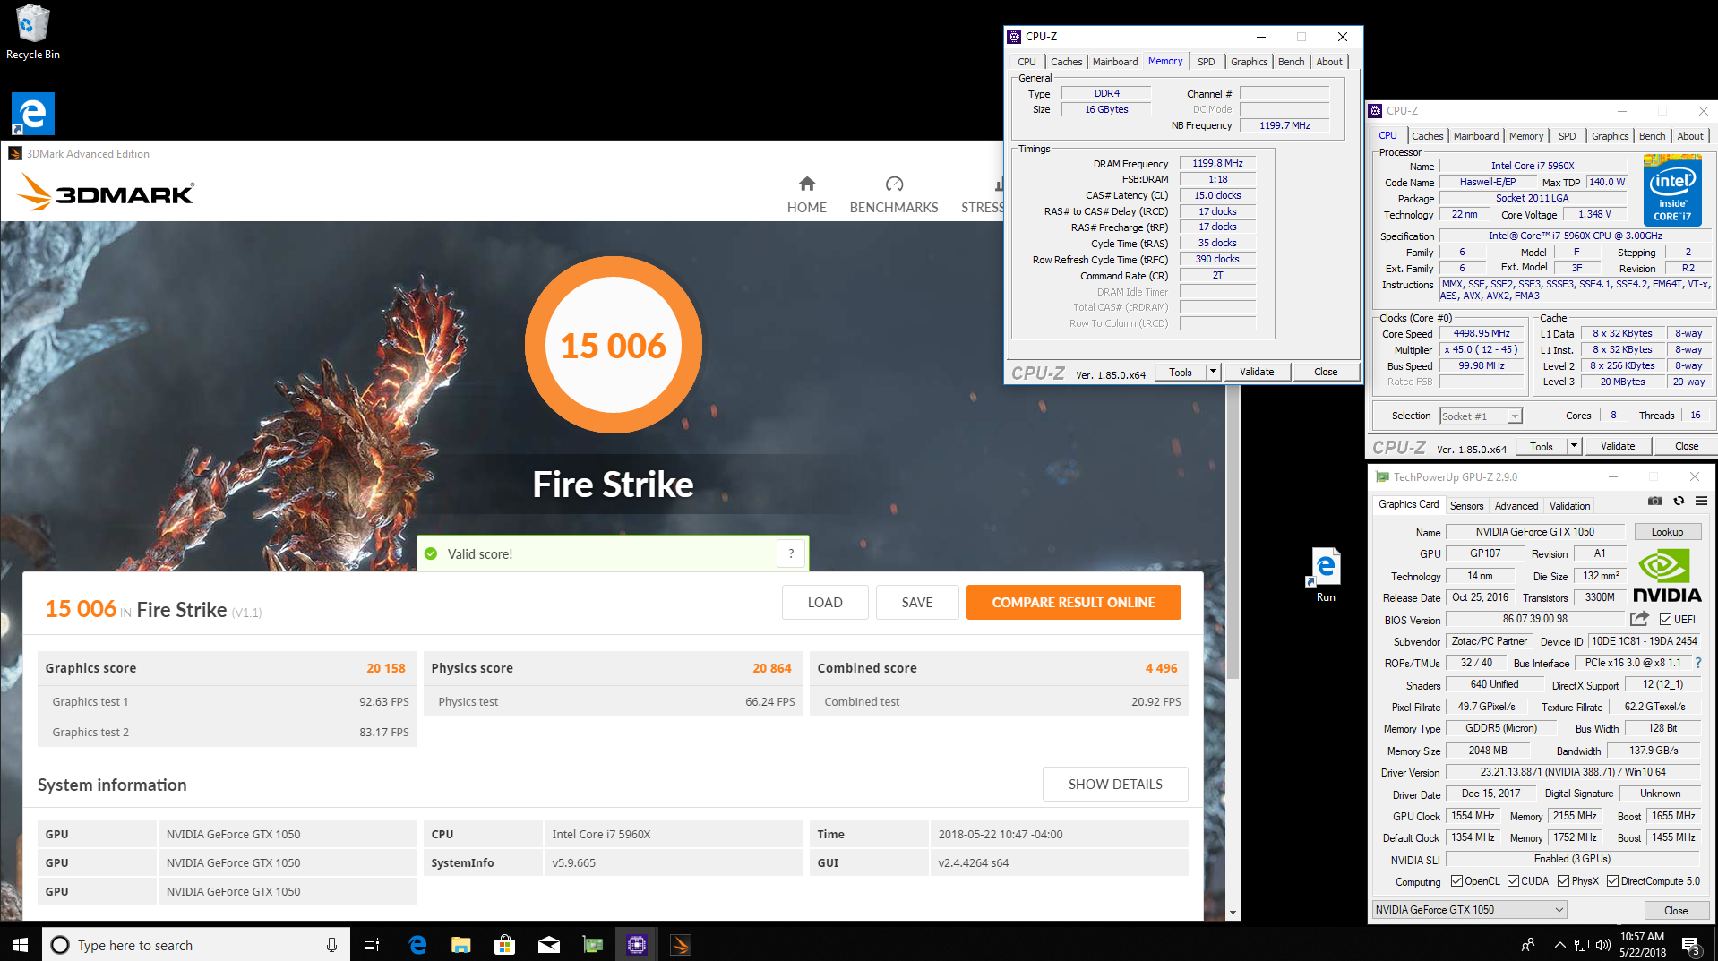Open Tools dropdown arrow in the Memory CPU-Z window
The width and height of the screenshot is (1718, 961).
(x=1213, y=372)
